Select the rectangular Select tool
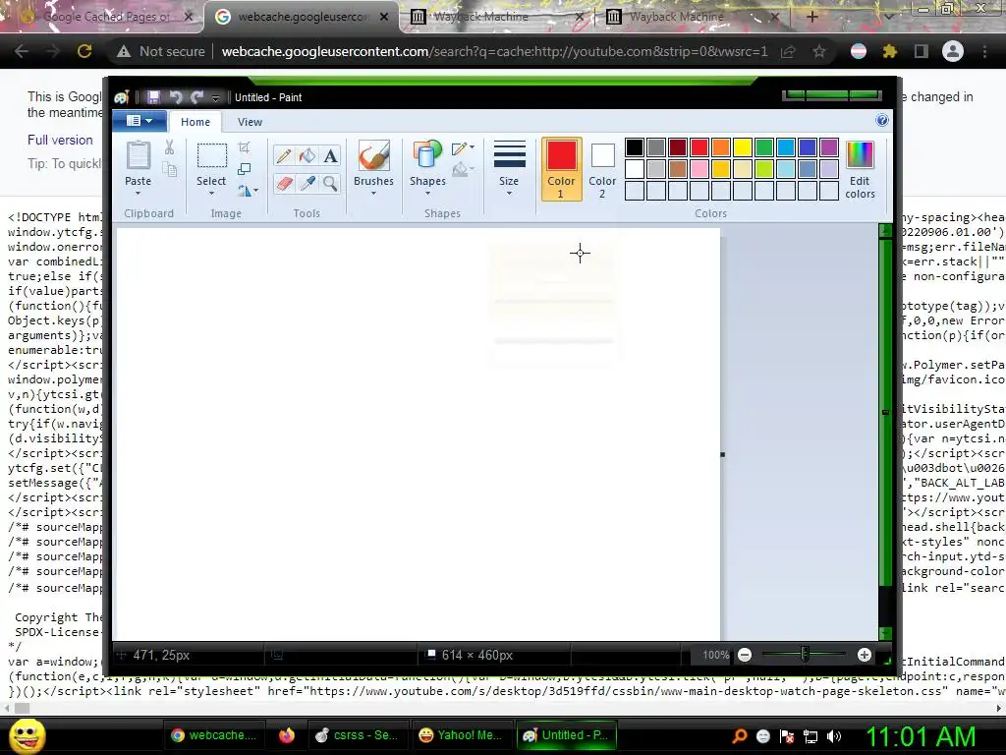 (211, 155)
